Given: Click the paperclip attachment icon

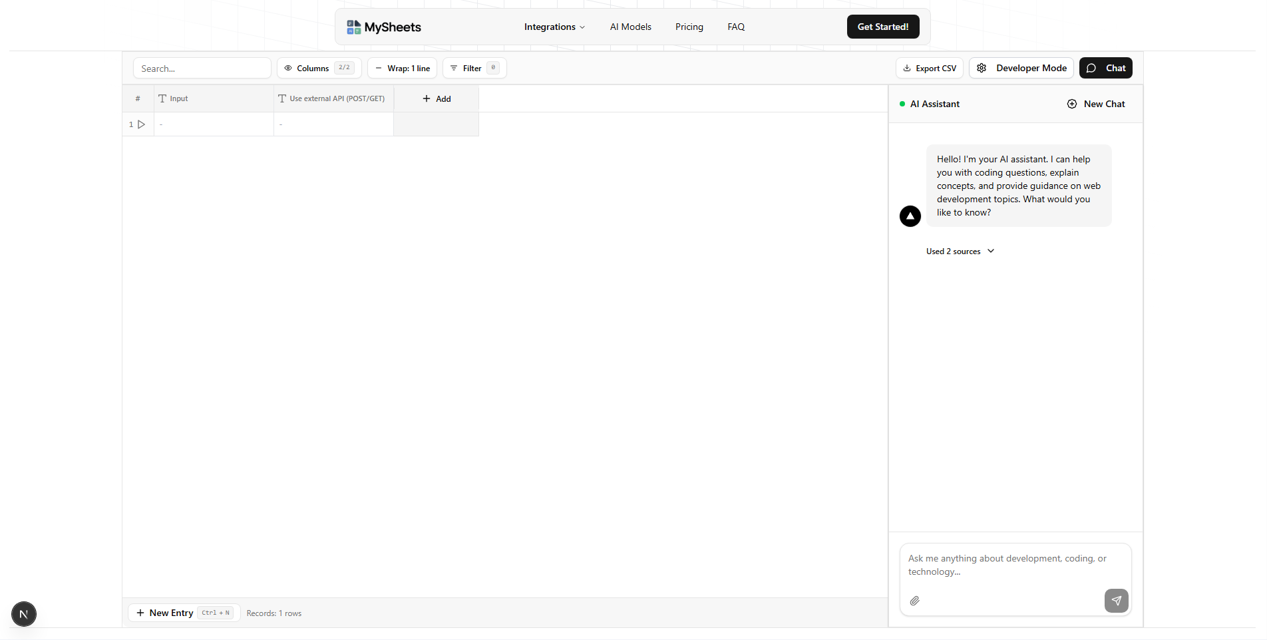Looking at the screenshot, I should click(915, 601).
